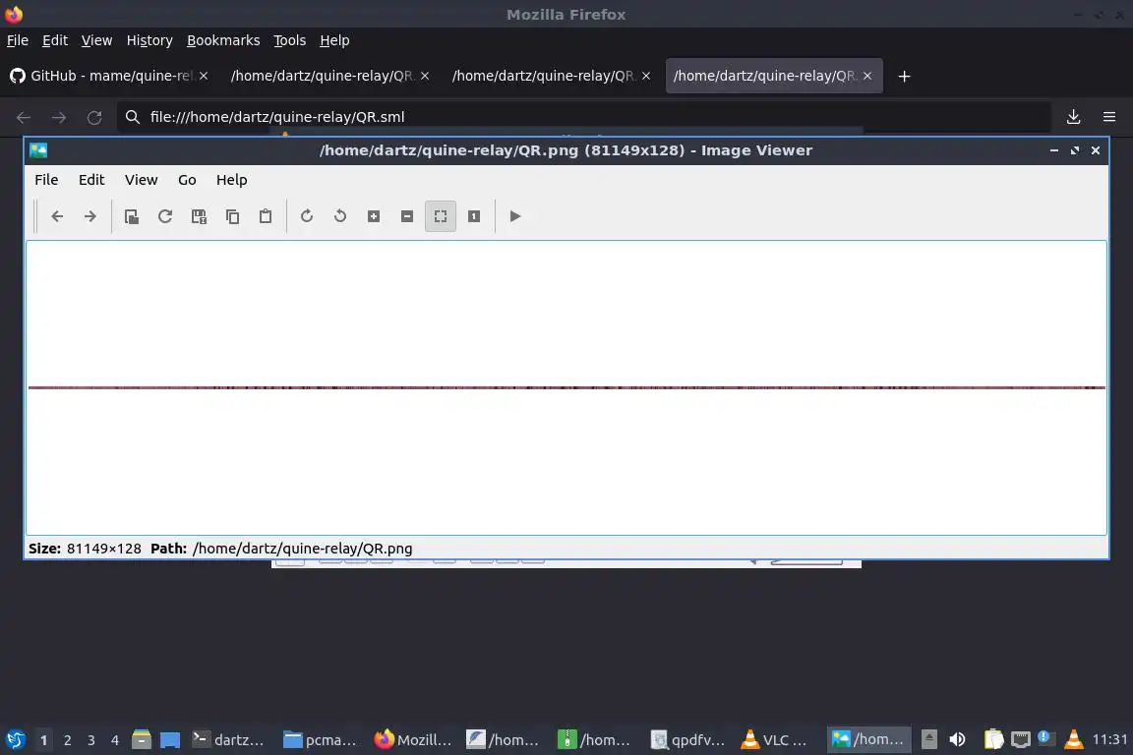Open the Firefox Bookmarks menu
Image resolution: width=1133 pixels, height=755 pixels.
tap(223, 40)
